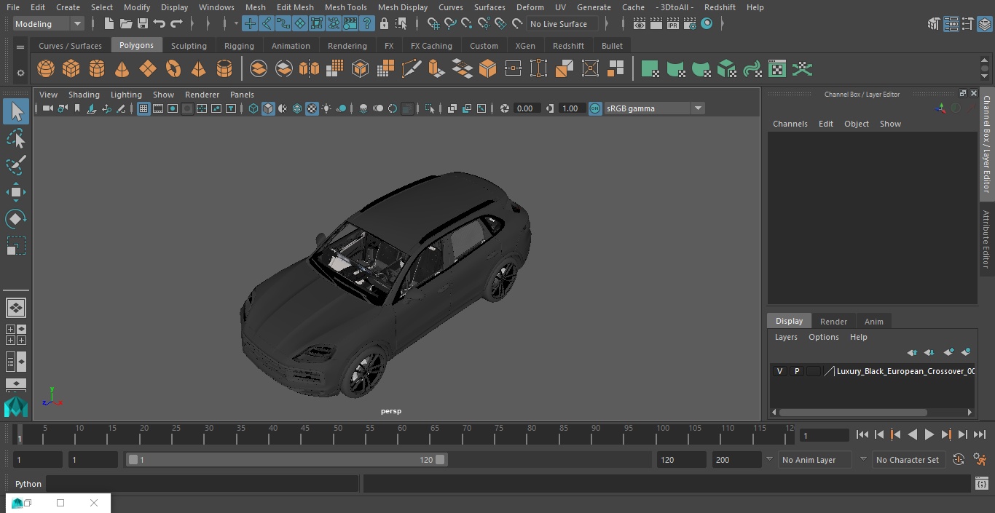This screenshot has width=995, height=513.
Task: Click the polygon cone shelf icon
Action: (122, 69)
